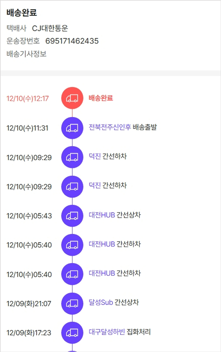The height and width of the screenshot is (352, 221).
Task: Click truck icon beside 전북전주신인후 배송출발
Action: tap(72, 128)
